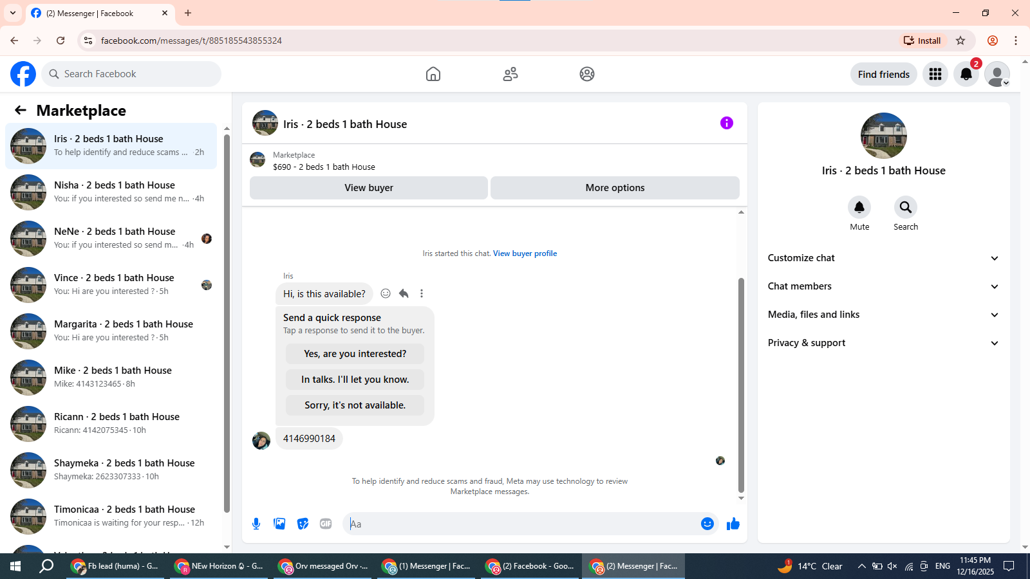The width and height of the screenshot is (1030, 579).
Task: Open Nisha 2 beds 1 bath House chat
Action: point(111,192)
